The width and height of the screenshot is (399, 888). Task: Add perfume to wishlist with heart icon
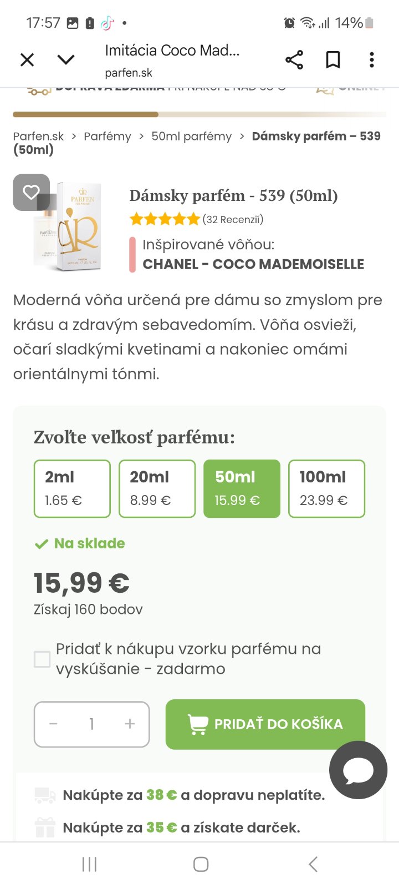point(31,192)
